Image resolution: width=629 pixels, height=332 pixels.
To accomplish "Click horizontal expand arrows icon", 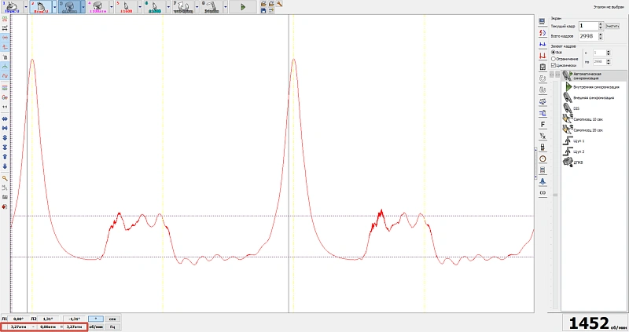I will click(5, 119).
